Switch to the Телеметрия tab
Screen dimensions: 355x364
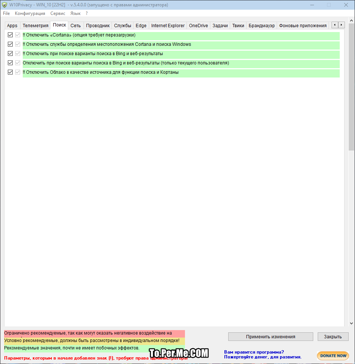[35, 26]
